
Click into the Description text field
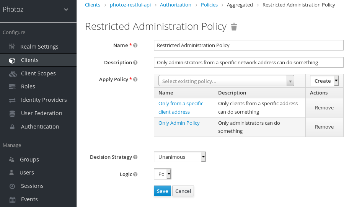click(x=248, y=62)
